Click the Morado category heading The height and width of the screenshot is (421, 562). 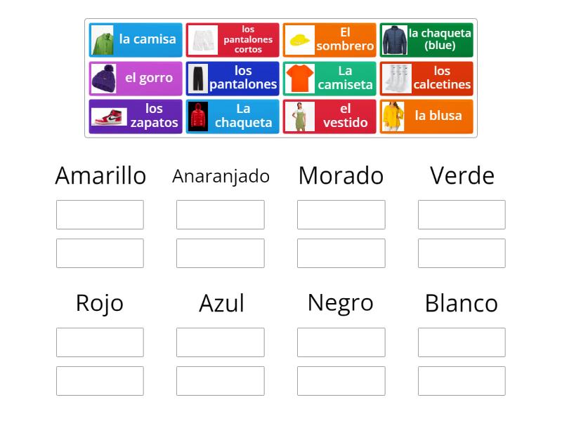coord(341,175)
